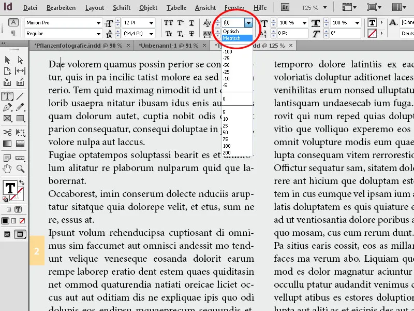This screenshot has width=414, height=311.
Task: Activate the Type tool in toolbox
Action: click(x=7, y=96)
